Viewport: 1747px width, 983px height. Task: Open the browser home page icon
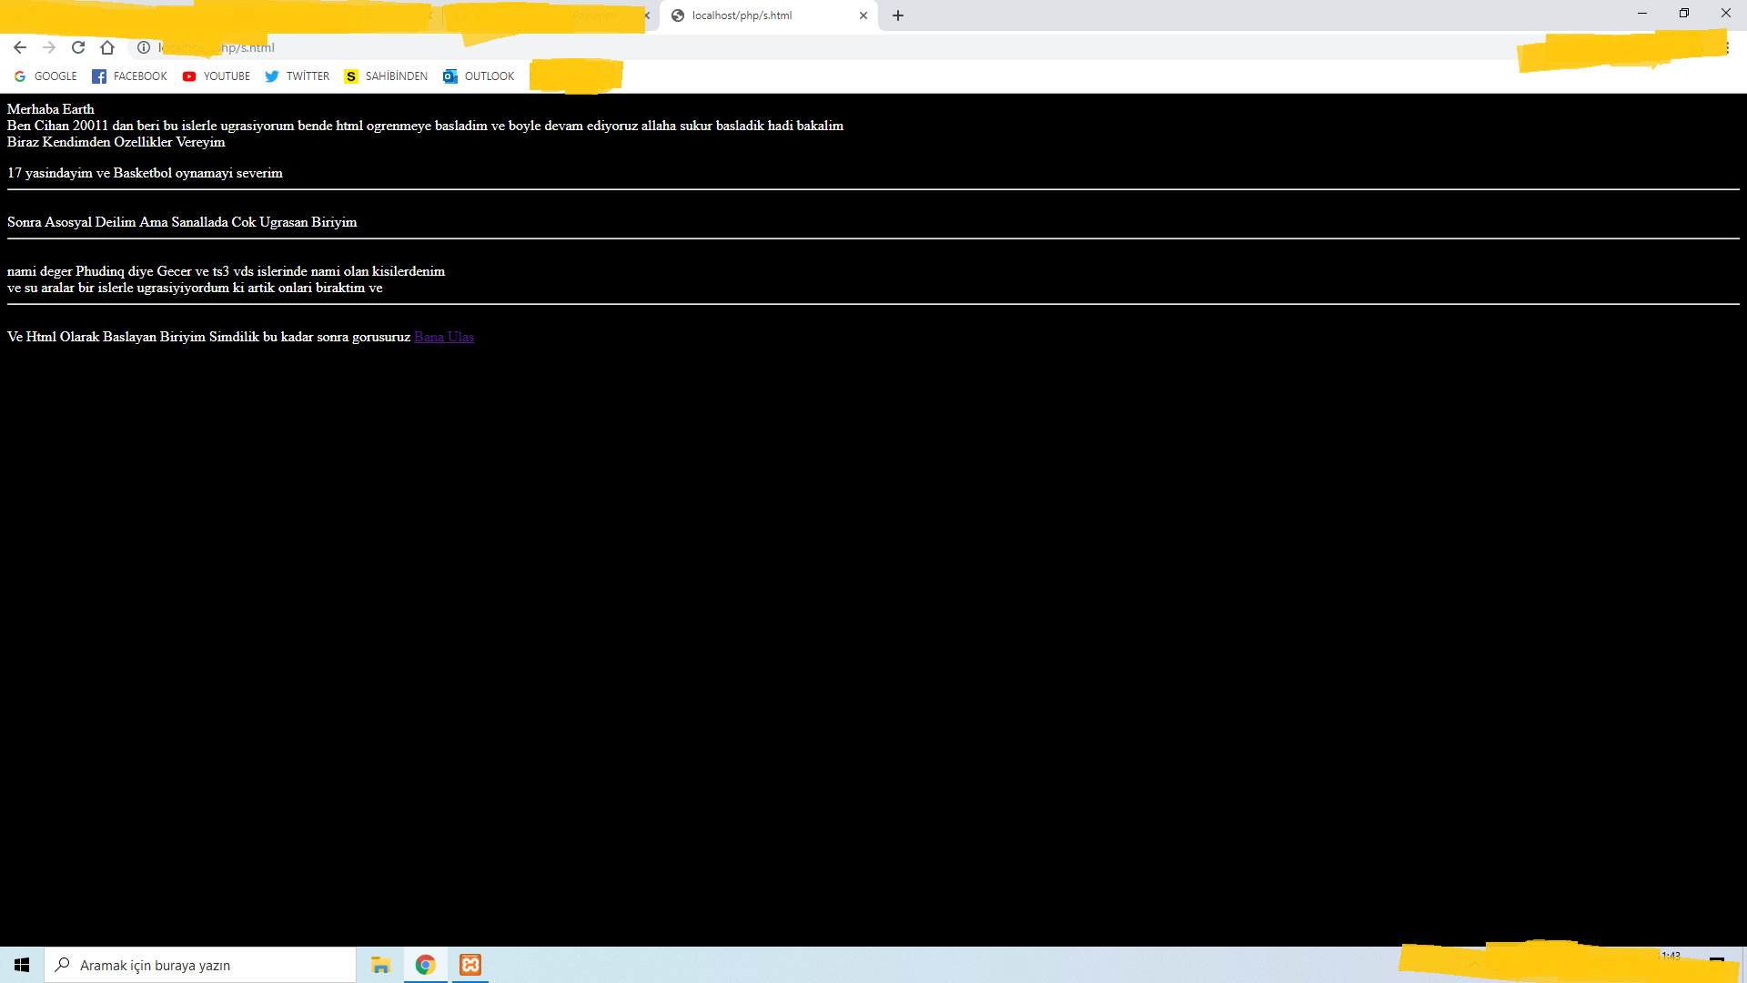[x=107, y=47]
